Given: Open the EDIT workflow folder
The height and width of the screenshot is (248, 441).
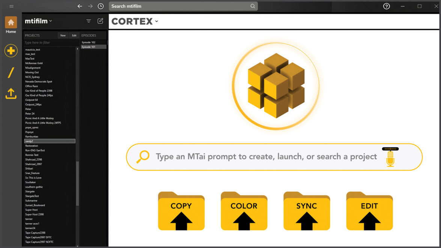Looking at the screenshot, I should click(x=369, y=211).
